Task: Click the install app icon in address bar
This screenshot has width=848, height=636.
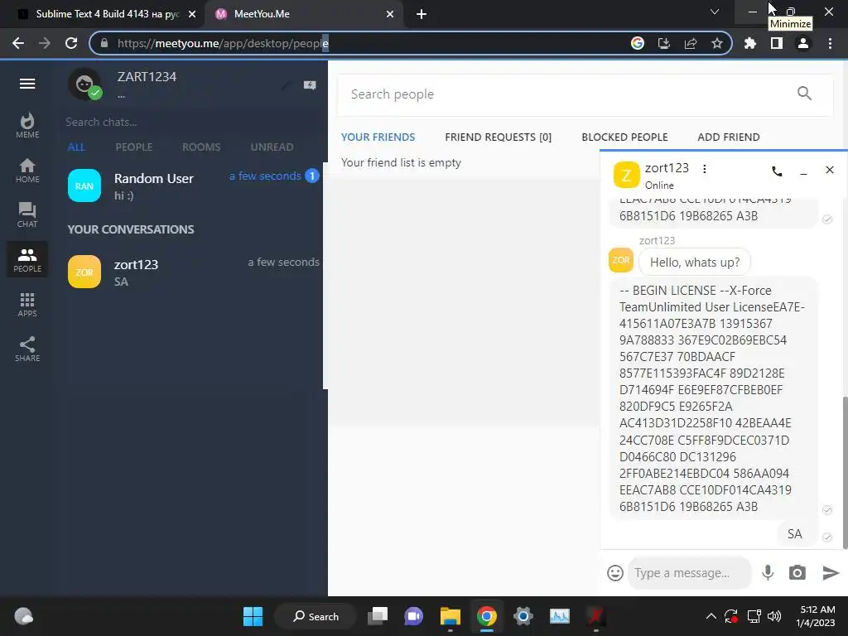Action: (x=663, y=43)
